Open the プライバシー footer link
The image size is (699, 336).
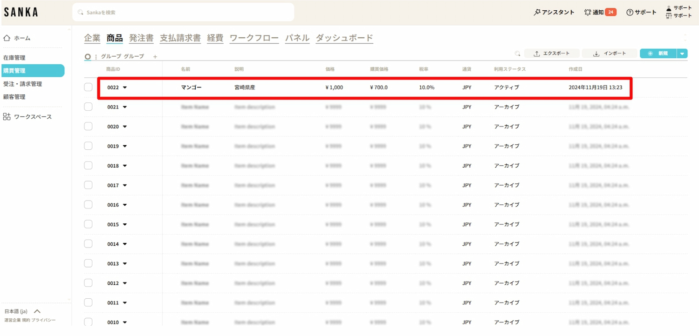43,320
